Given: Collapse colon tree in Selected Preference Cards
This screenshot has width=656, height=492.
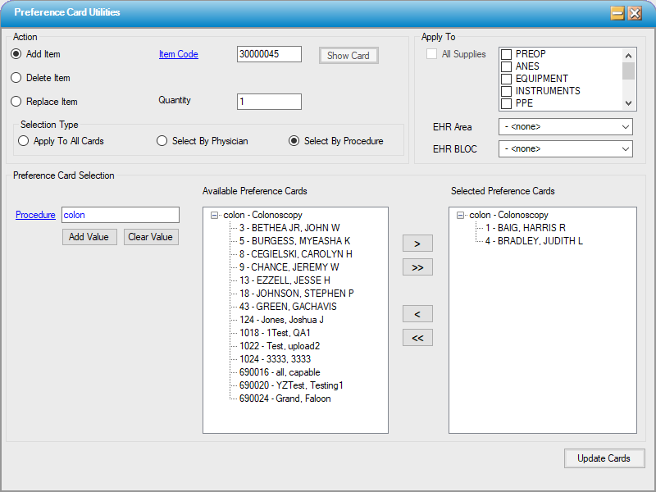Looking at the screenshot, I should (461, 215).
